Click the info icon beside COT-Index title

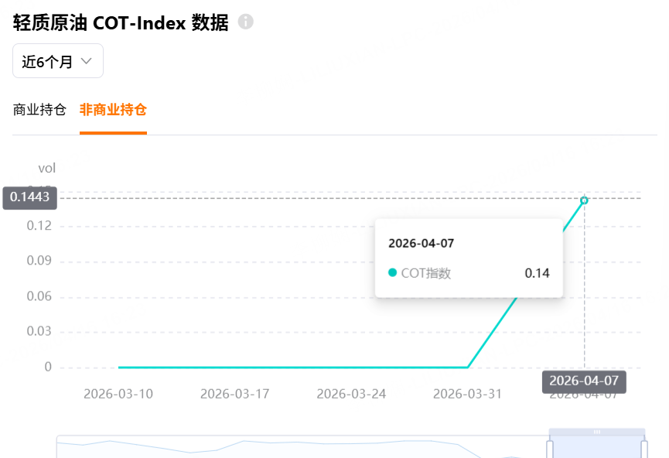[246, 22]
